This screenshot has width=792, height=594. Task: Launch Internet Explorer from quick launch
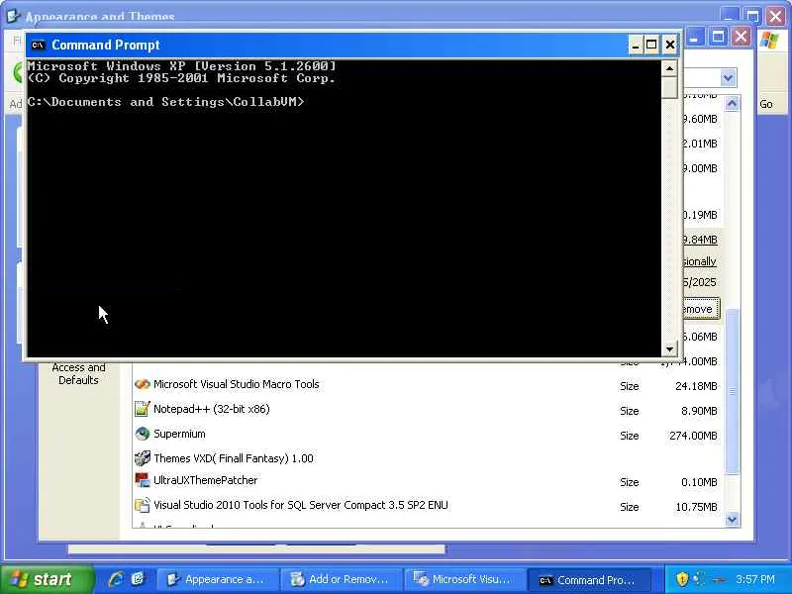point(116,579)
